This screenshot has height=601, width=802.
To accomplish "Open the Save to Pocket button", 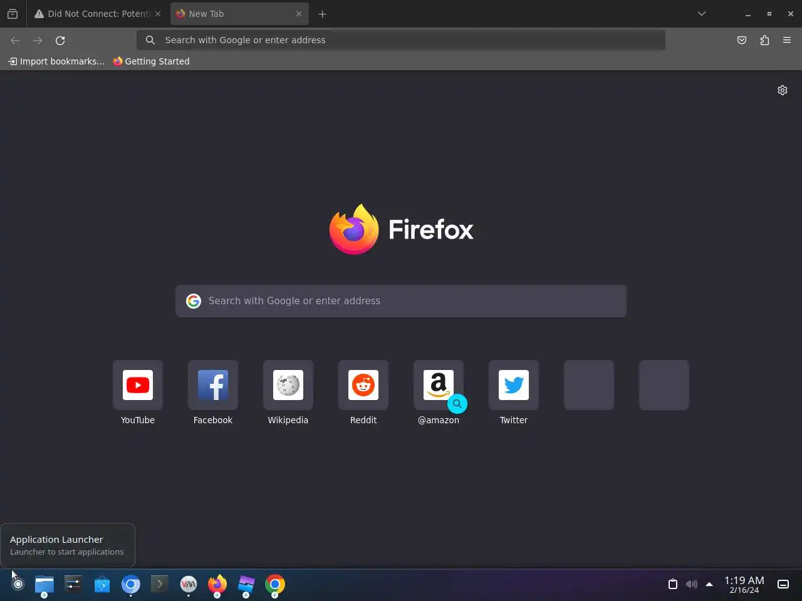I will (x=742, y=40).
